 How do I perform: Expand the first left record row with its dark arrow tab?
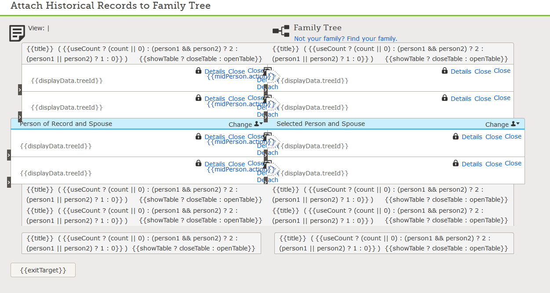(20, 89)
